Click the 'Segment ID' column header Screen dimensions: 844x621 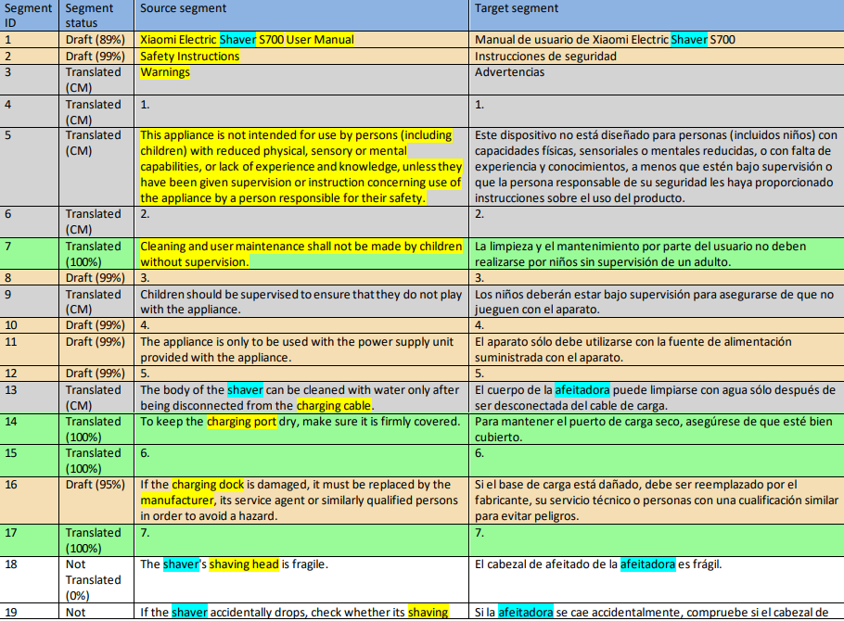click(x=29, y=16)
